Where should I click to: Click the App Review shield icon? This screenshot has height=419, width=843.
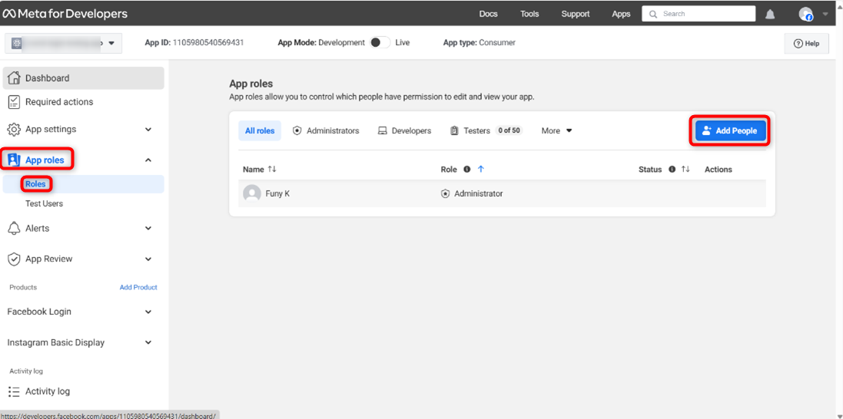tap(15, 259)
